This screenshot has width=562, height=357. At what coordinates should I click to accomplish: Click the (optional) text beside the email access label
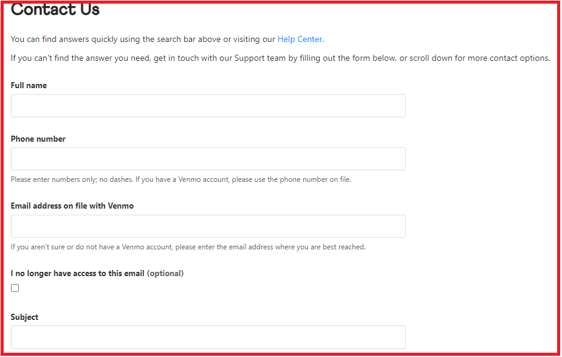165,274
